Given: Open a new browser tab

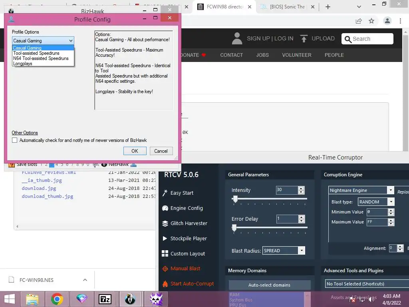Looking at the screenshot, I should tap(328, 7).
